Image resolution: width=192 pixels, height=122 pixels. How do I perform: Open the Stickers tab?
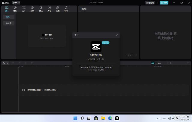32,9
